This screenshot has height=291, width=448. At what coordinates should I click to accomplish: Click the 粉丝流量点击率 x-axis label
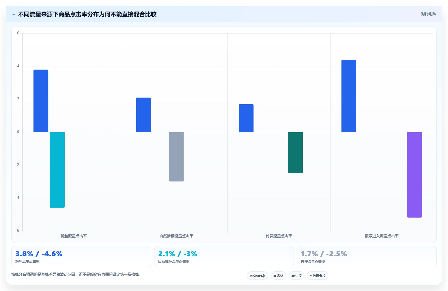tap(74, 236)
